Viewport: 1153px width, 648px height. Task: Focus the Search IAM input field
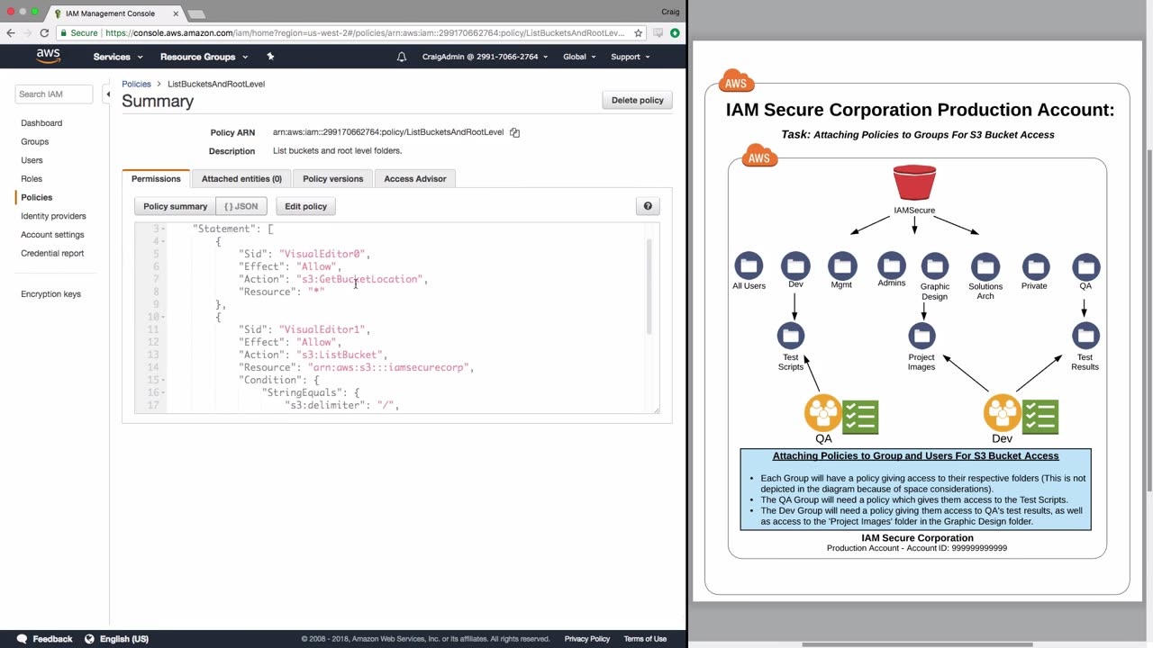click(54, 94)
